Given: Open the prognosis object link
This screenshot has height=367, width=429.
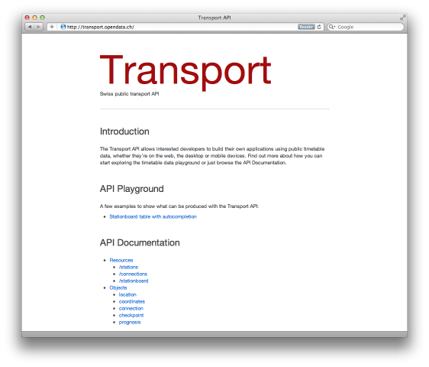Looking at the screenshot, I should click(130, 323).
